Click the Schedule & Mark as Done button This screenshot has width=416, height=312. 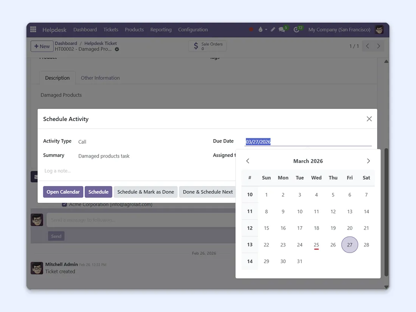[x=146, y=192]
